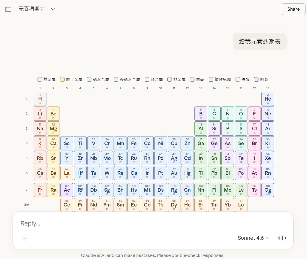The height and width of the screenshot is (259, 307).
Task: Select the helium (He) element tile
Action: 267,98
